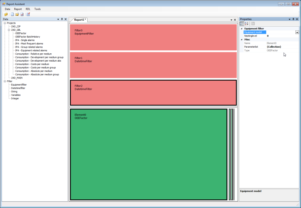Select the ZAO_CIP project
The height and width of the screenshot is (208, 301).
pyautogui.click(x=16, y=26)
